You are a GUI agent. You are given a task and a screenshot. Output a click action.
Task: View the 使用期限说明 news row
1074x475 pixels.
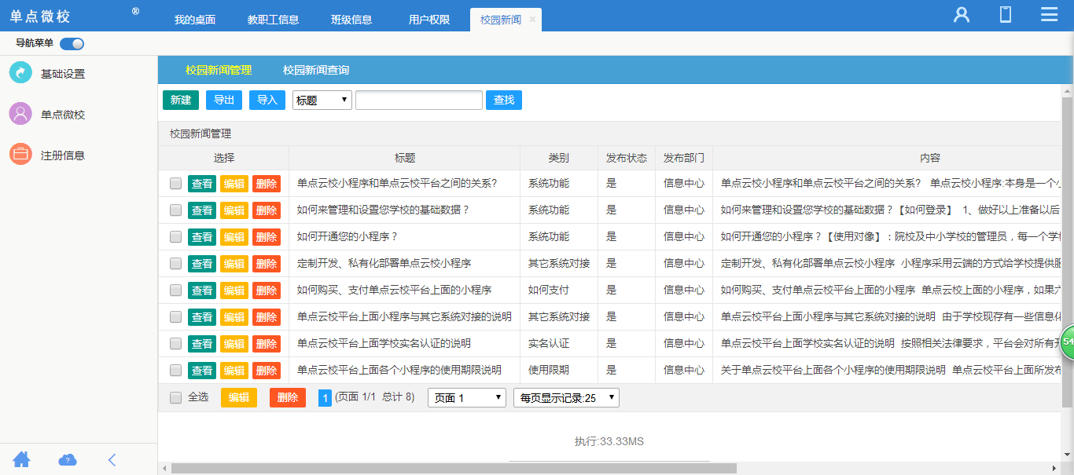coord(202,371)
